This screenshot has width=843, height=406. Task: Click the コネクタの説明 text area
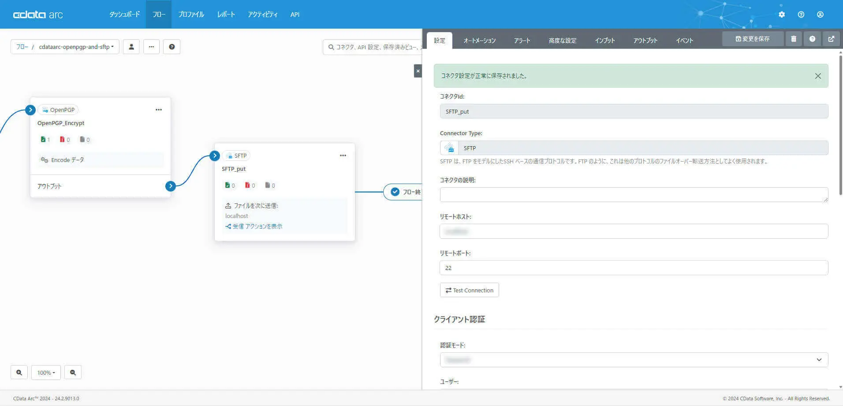634,195
